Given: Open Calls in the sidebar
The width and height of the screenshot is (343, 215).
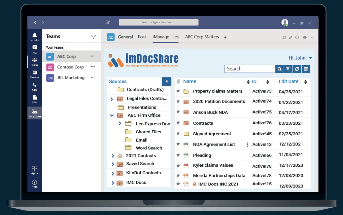Looking at the screenshot, I should click(x=35, y=87).
